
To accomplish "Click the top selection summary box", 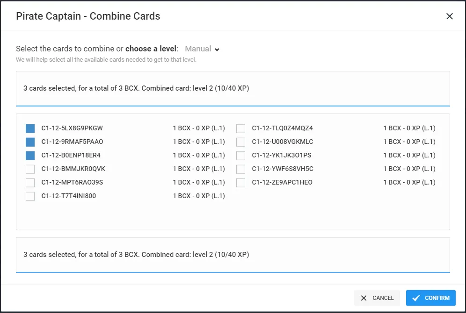I will [233, 88].
